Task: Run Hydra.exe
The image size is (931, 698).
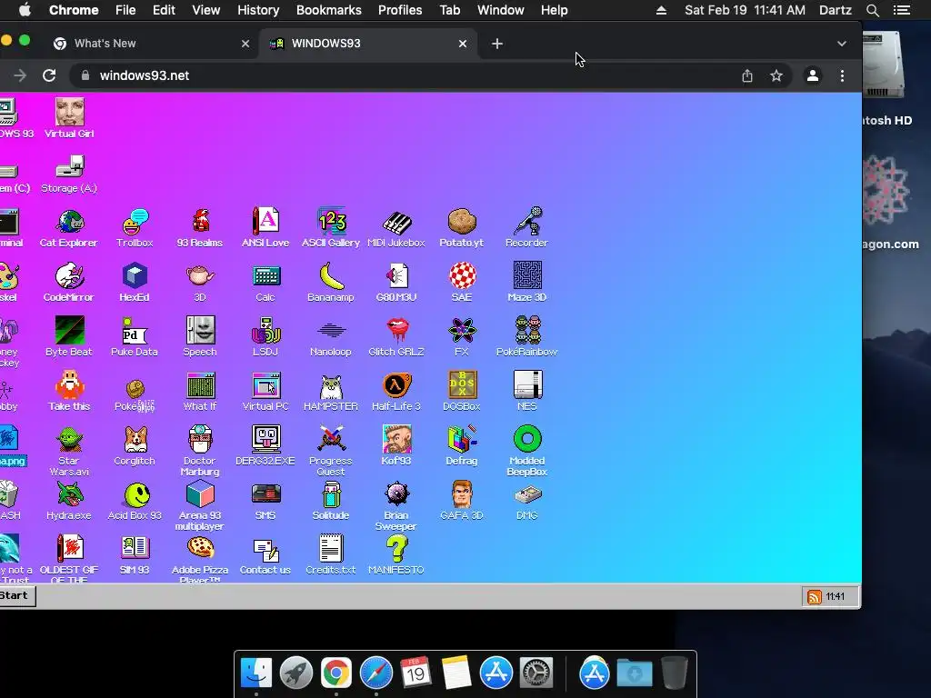Action: [x=69, y=501]
